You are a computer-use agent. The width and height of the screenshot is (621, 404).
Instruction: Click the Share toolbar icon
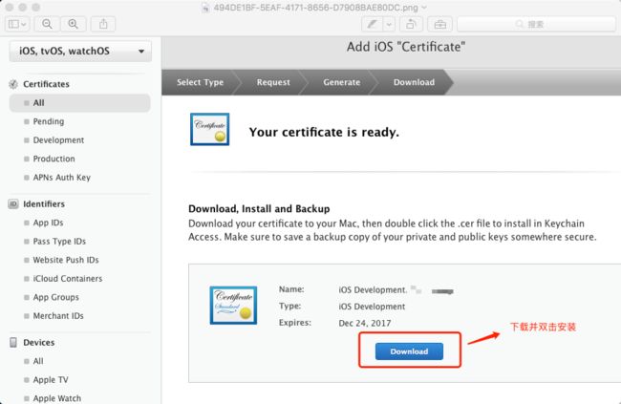point(103,24)
